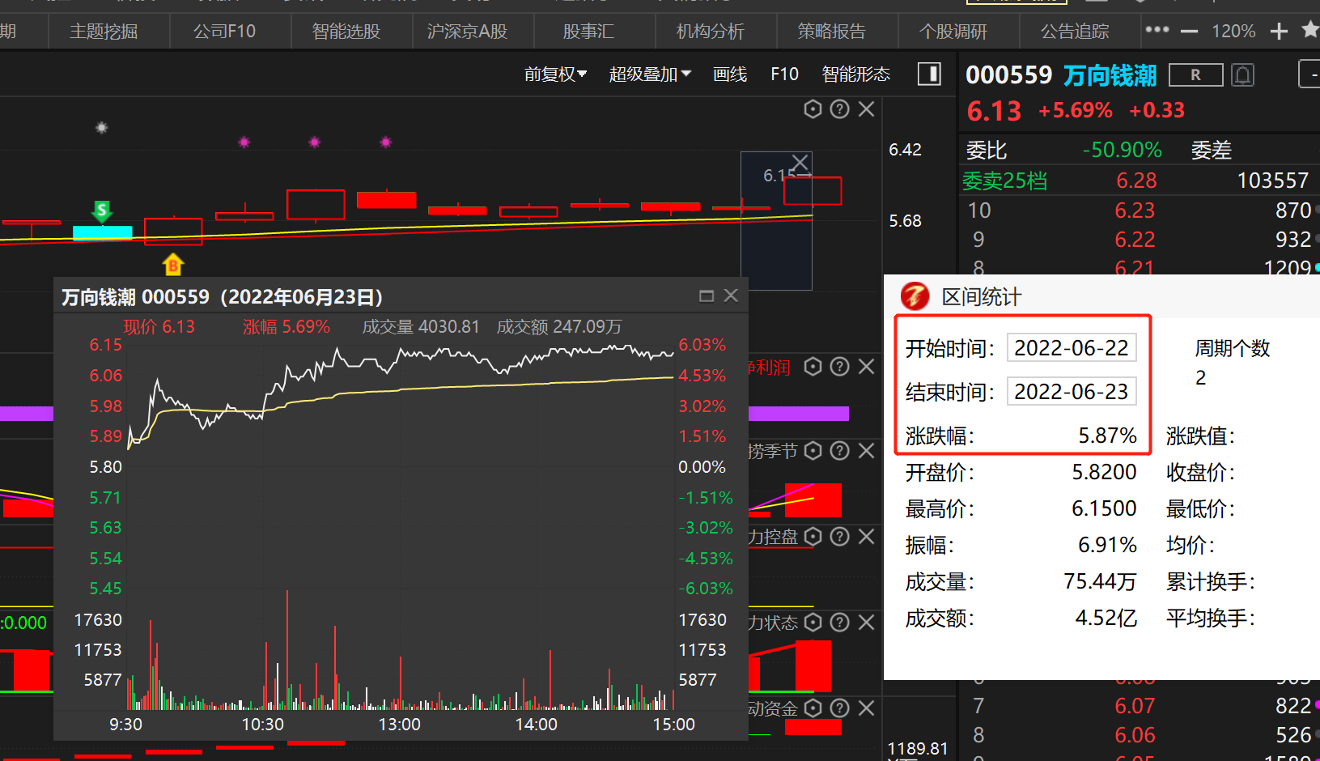Switch to the 智能选股 tab
The height and width of the screenshot is (761, 1320).
346,32
